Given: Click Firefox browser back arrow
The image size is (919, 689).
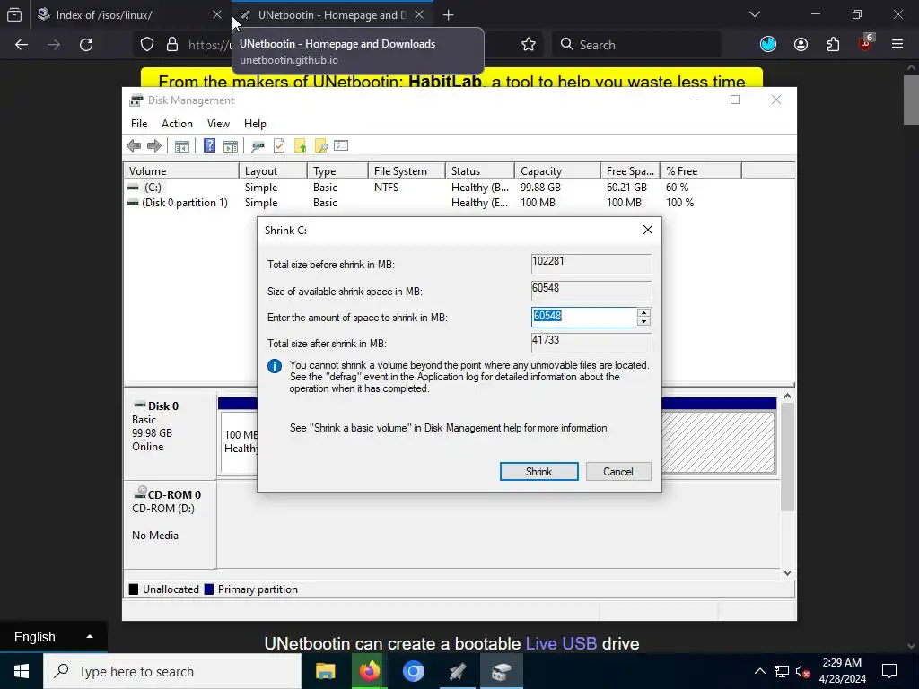Looking at the screenshot, I should pyautogui.click(x=22, y=45).
